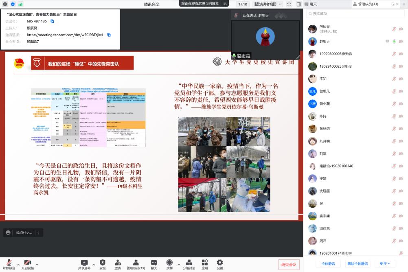Click the Invite (邀请) icon
Viewport: 408px width, 272px height.
(117, 263)
